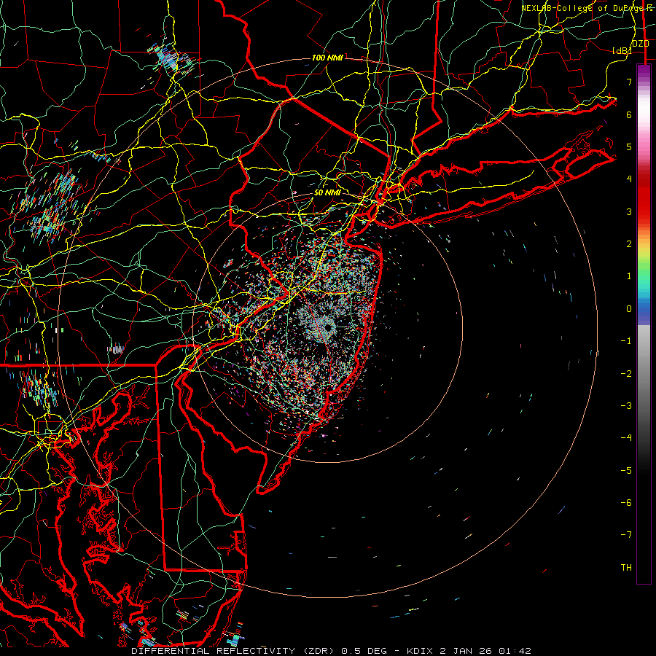Image resolution: width=656 pixels, height=656 pixels.
Task: Click the "-3" value on the color scale
Action: (x=626, y=405)
